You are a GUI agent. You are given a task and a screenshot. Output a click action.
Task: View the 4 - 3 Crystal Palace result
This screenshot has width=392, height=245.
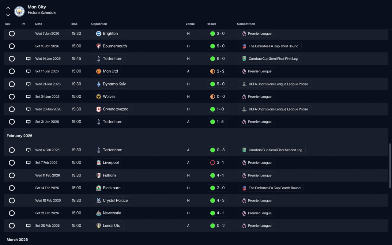coord(217,201)
